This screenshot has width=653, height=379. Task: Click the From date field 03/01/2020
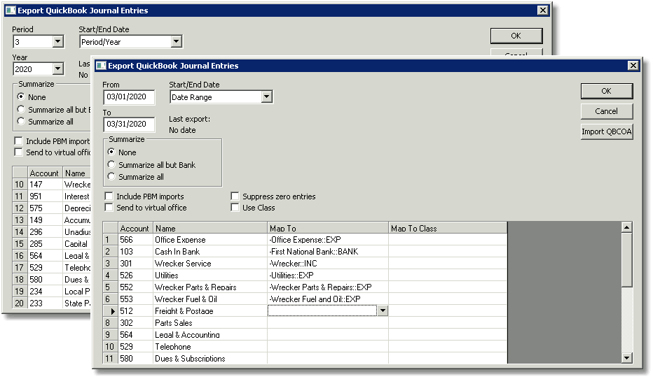(x=129, y=96)
